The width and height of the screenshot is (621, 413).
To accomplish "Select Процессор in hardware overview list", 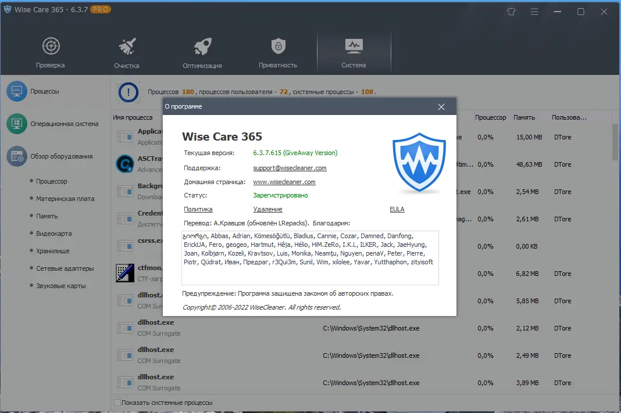I will [52, 181].
